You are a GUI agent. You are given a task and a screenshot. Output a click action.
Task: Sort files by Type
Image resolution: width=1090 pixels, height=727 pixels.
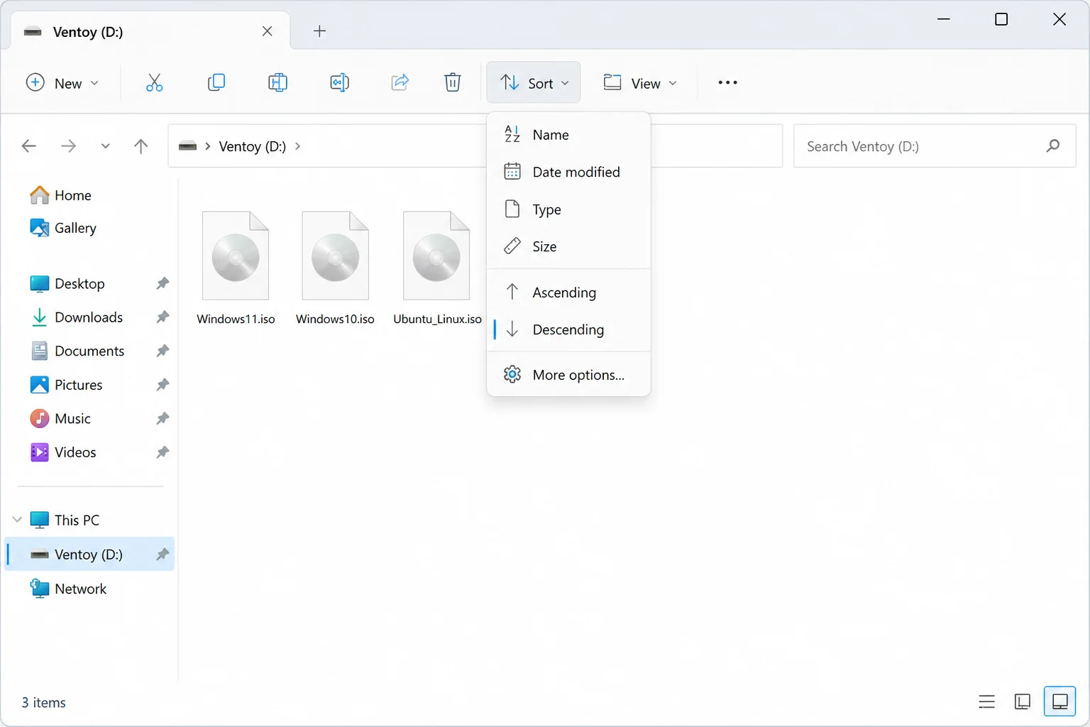click(x=568, y=209)
